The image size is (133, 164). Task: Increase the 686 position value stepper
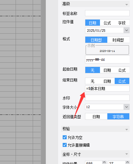[104, 162]
